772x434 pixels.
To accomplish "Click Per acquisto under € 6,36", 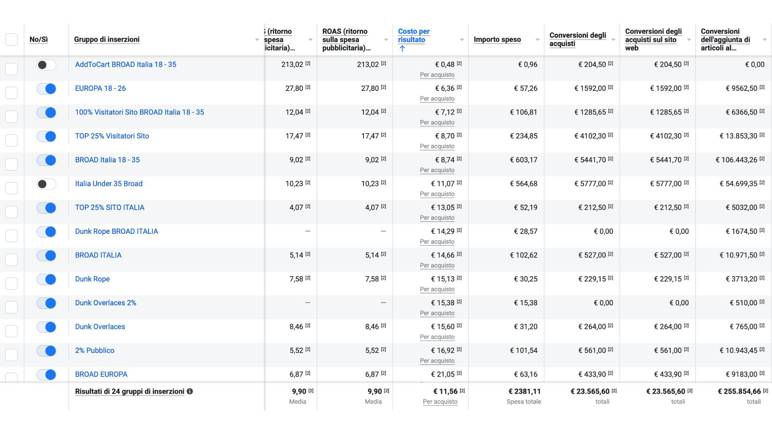I will (437, 98).
